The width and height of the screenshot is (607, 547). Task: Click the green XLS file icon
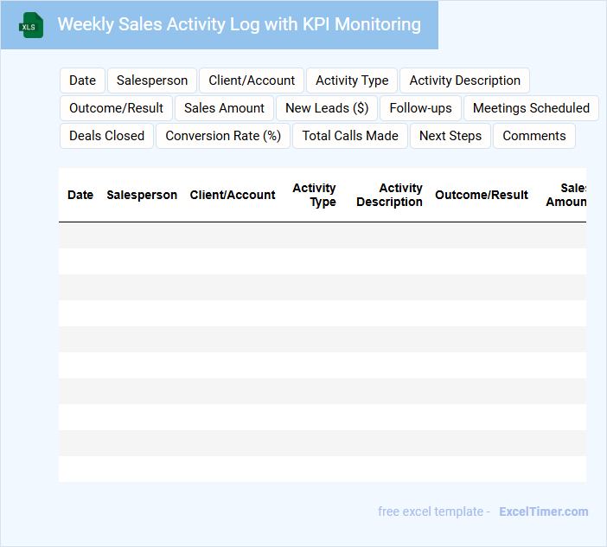click(32, 25)
